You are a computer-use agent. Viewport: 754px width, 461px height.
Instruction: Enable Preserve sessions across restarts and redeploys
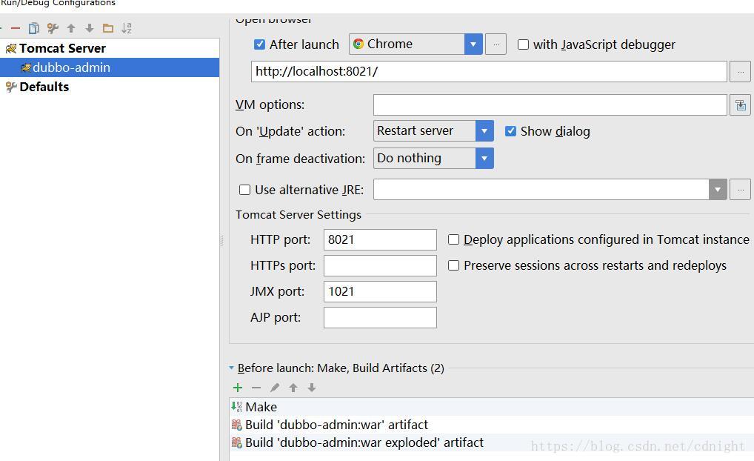(x=453, y=265)
